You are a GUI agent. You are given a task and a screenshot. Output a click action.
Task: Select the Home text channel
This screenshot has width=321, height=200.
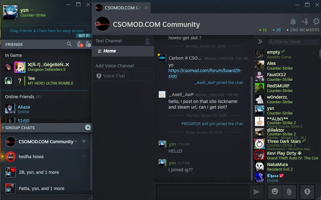click(x=123, y=51)
